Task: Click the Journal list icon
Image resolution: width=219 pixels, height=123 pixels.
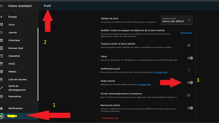Action: [1, 32]
